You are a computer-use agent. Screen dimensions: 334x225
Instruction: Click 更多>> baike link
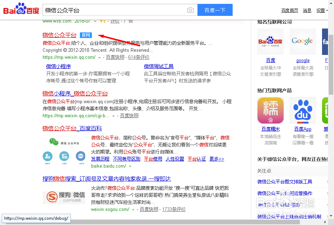pos(217,159)
